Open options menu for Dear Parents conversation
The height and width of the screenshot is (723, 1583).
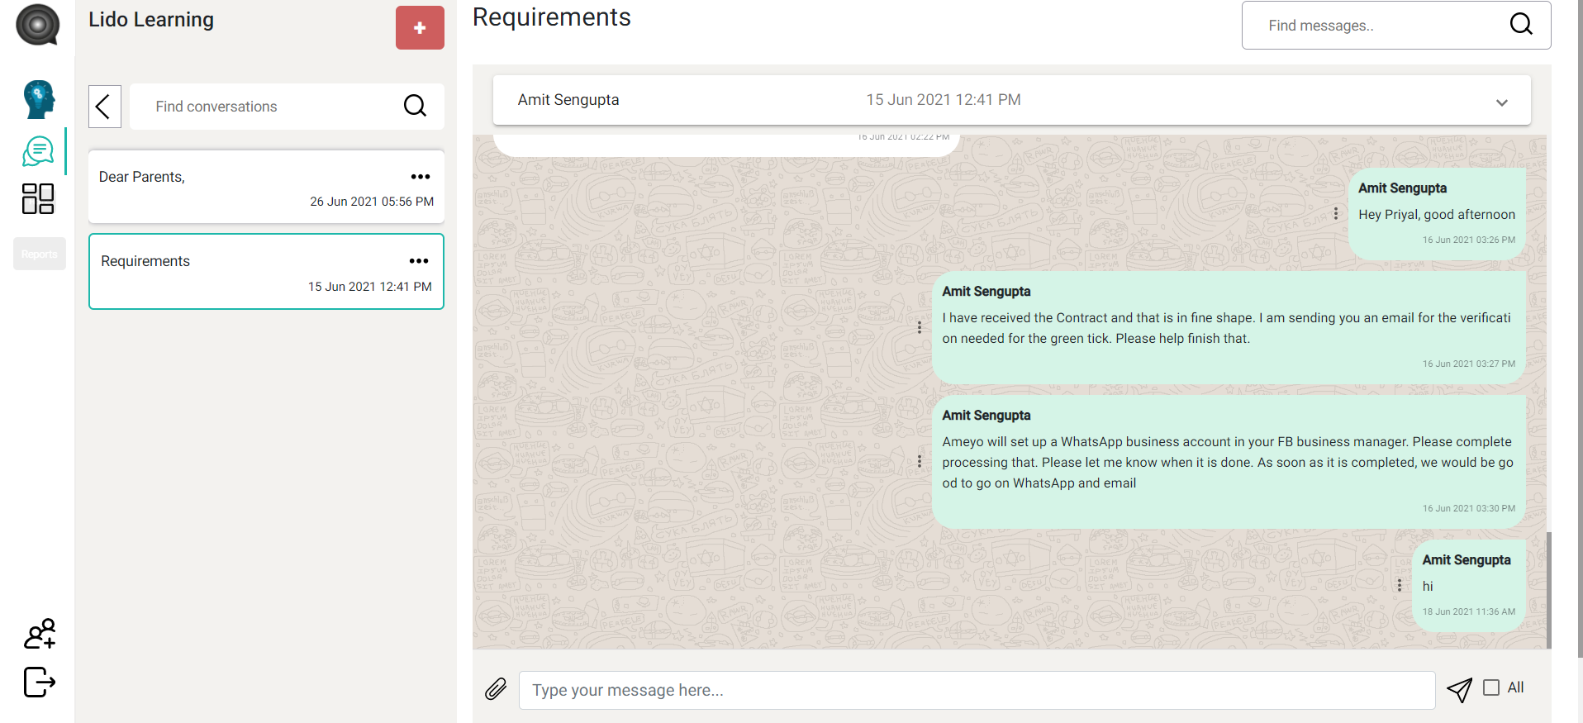(x=421, y=177)
